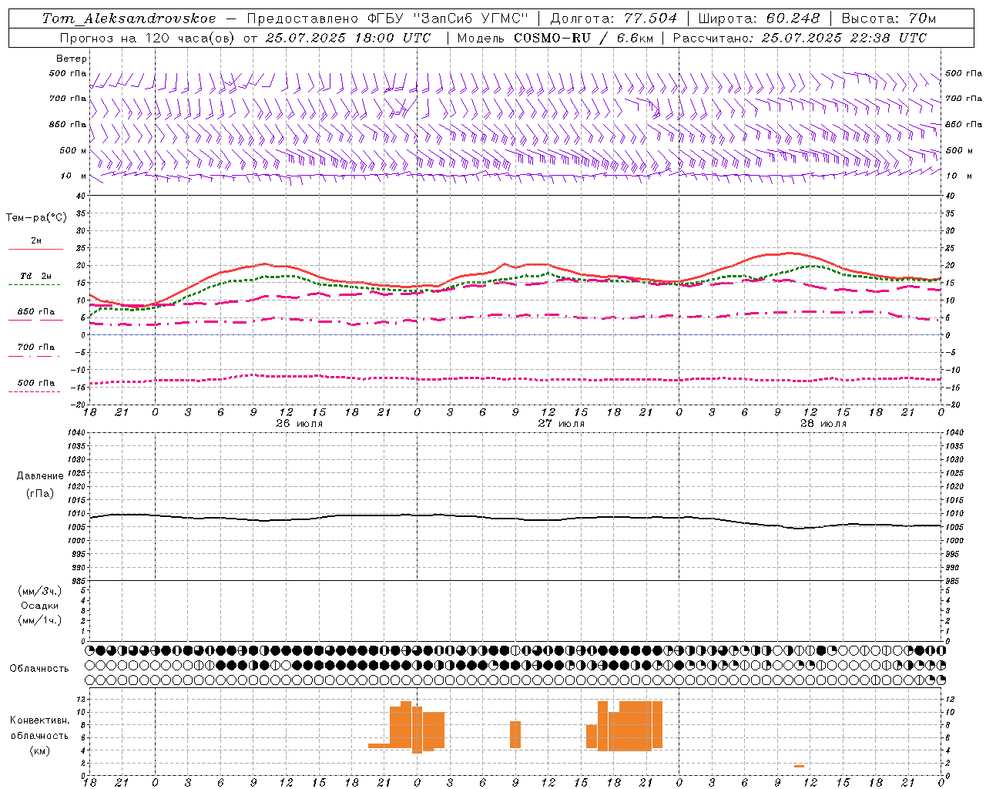Click the Конвективн. облачность panel label
Viewport: 986px width, 789px height.
(39, 728)
